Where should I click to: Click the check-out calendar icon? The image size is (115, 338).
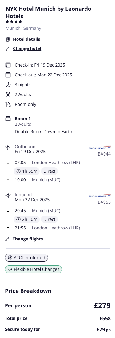click(8, 75)
